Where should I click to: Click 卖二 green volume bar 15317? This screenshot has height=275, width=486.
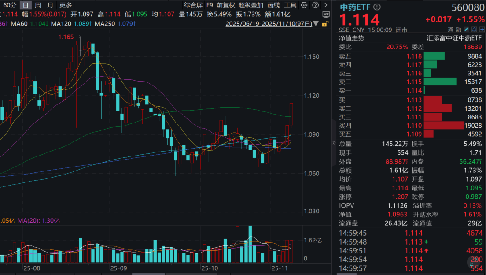(x=440, y=82)
